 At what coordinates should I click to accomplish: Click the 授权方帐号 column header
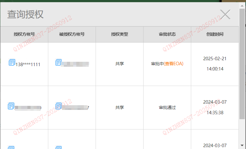(x=24, y=34)
